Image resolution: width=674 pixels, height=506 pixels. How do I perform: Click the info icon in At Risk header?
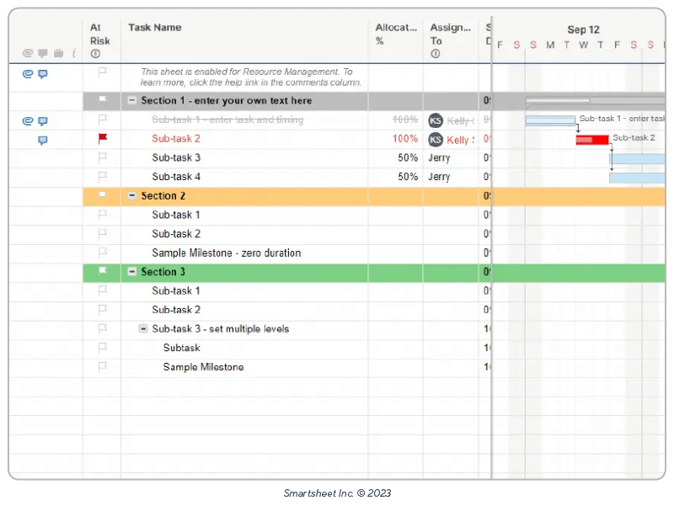click(95, 54)
